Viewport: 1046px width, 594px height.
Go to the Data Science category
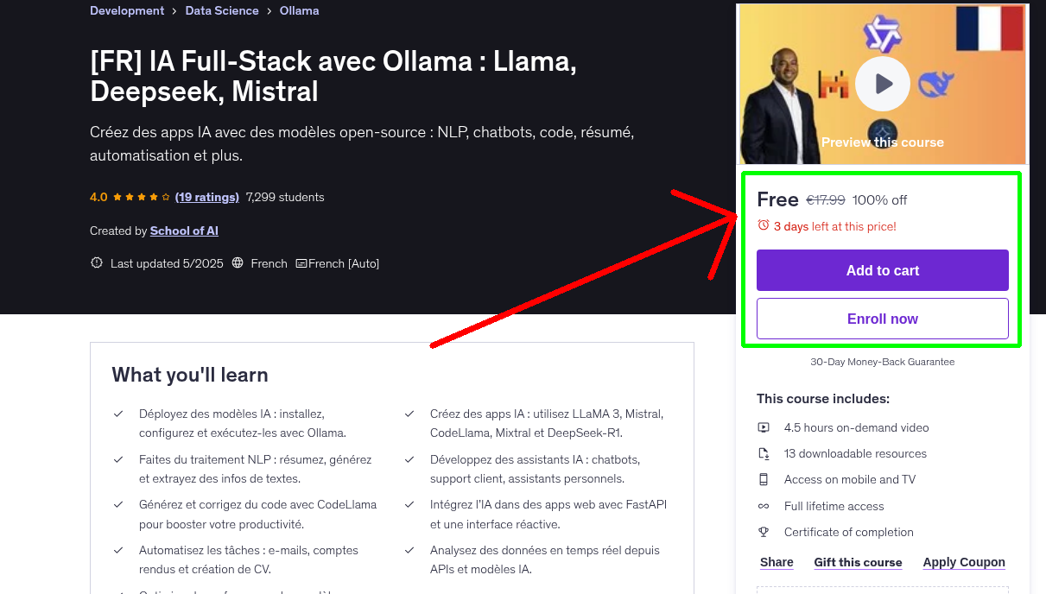(x=221, y=10)
